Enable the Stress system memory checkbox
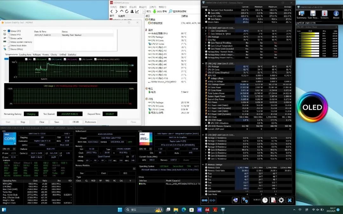 coord(9,42)
